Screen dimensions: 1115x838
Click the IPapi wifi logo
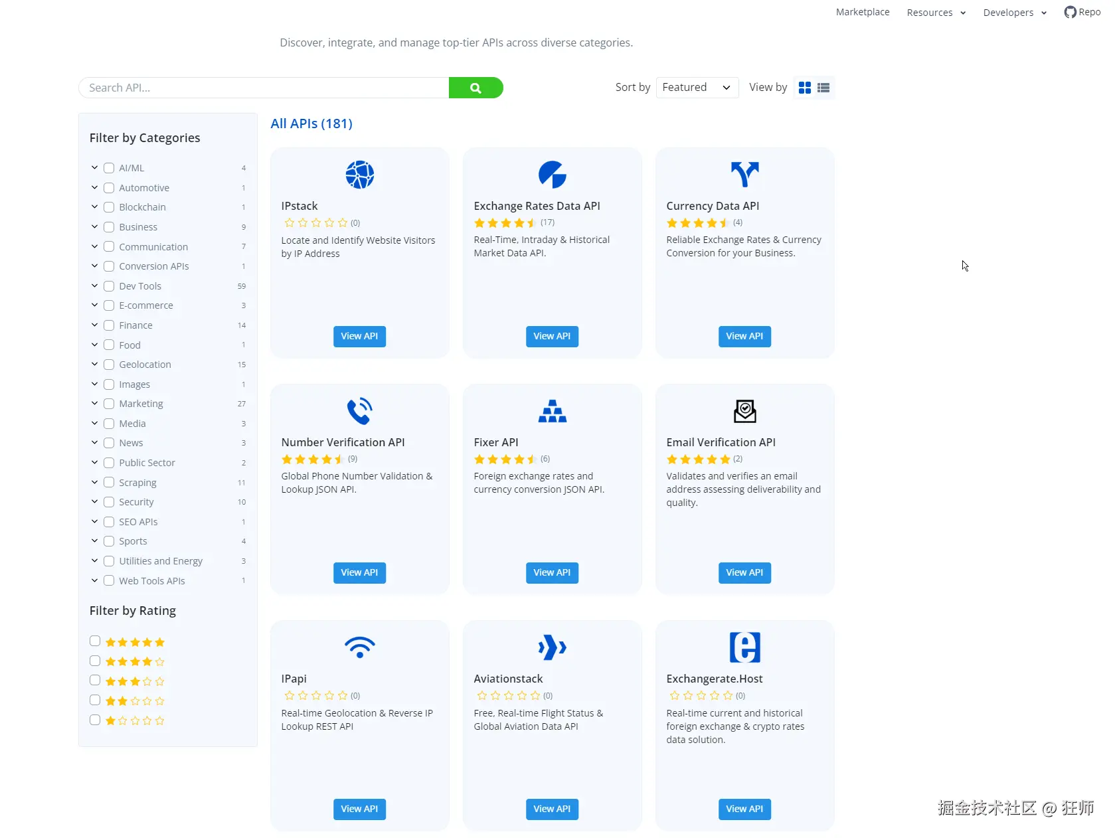point(360,647)
